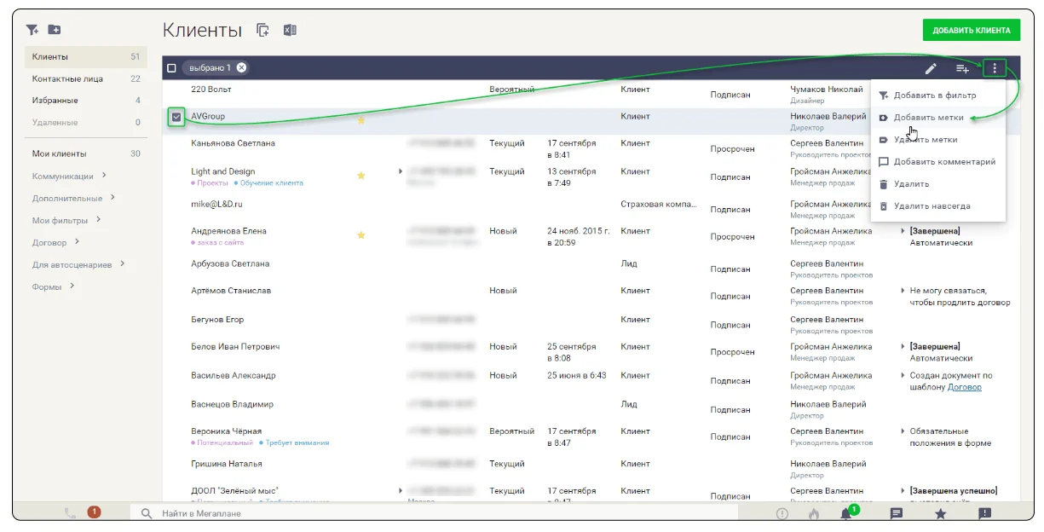This screenshot has width=1044, height=532.
Task: Click the feedback exclamation icon in bottom bar
Action: pos(984,513)
